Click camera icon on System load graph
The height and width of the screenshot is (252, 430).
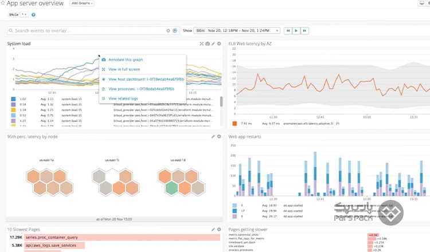click(x=208, y=44)
